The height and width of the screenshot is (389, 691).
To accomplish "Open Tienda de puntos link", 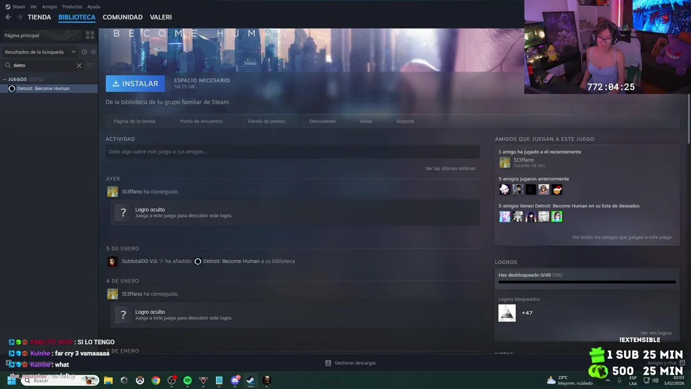I will click(x=266, y=121).
